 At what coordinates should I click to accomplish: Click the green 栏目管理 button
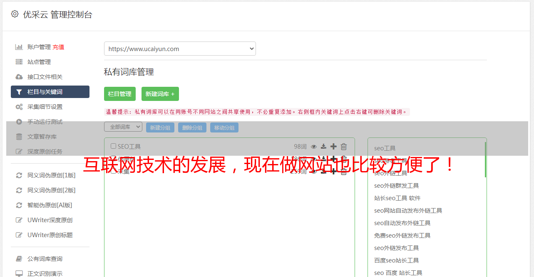click(x=120, y=94)
